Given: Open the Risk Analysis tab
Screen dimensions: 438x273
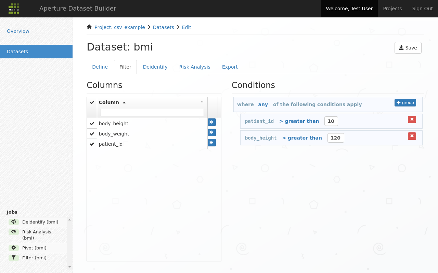Looking at the screenshot, I should (195, 67).
